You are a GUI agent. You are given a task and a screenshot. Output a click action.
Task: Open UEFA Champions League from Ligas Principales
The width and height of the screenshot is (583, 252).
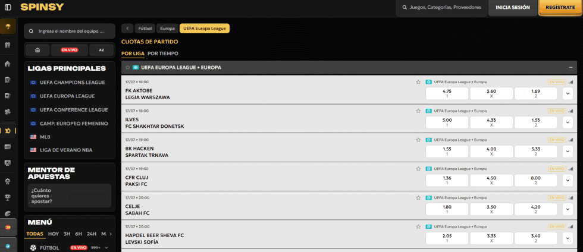(x=72, y=83)
